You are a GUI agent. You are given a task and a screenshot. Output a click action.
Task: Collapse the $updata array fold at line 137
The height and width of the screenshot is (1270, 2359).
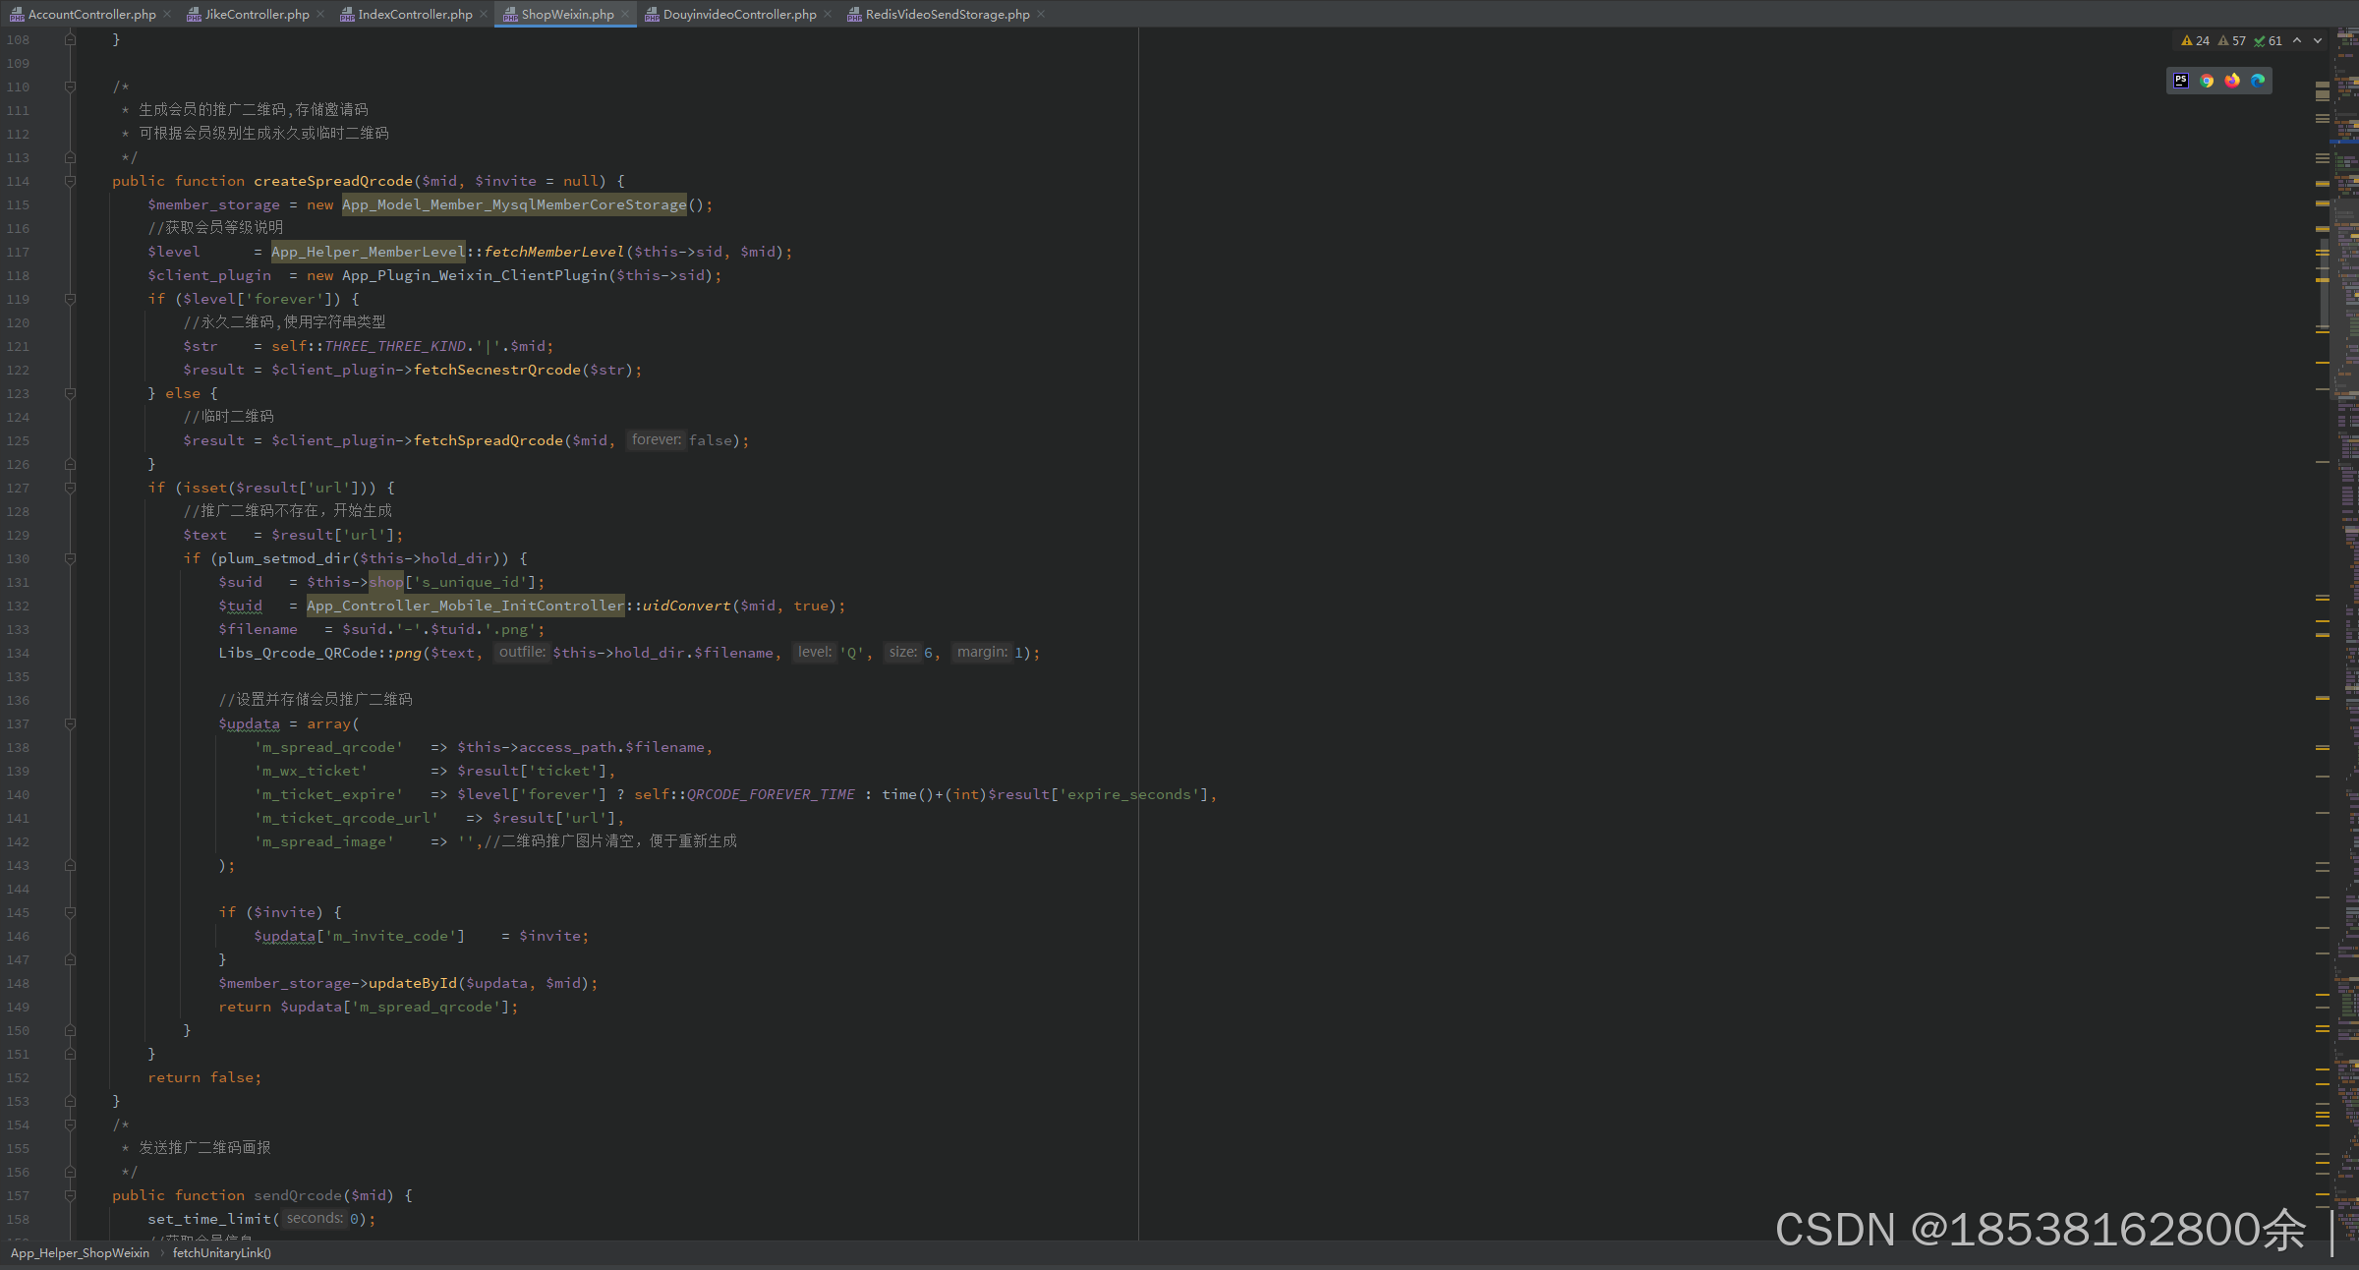[70, 723]
